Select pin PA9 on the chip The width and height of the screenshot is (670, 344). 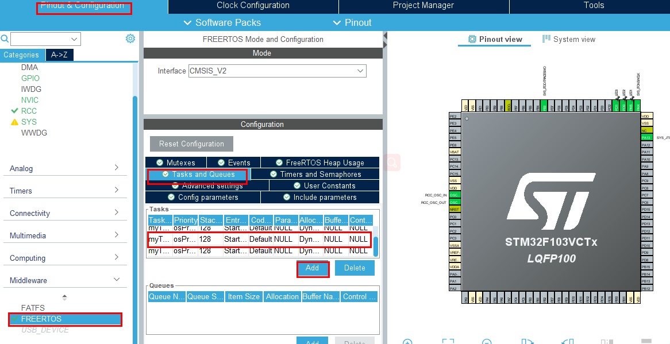(646, 167)
